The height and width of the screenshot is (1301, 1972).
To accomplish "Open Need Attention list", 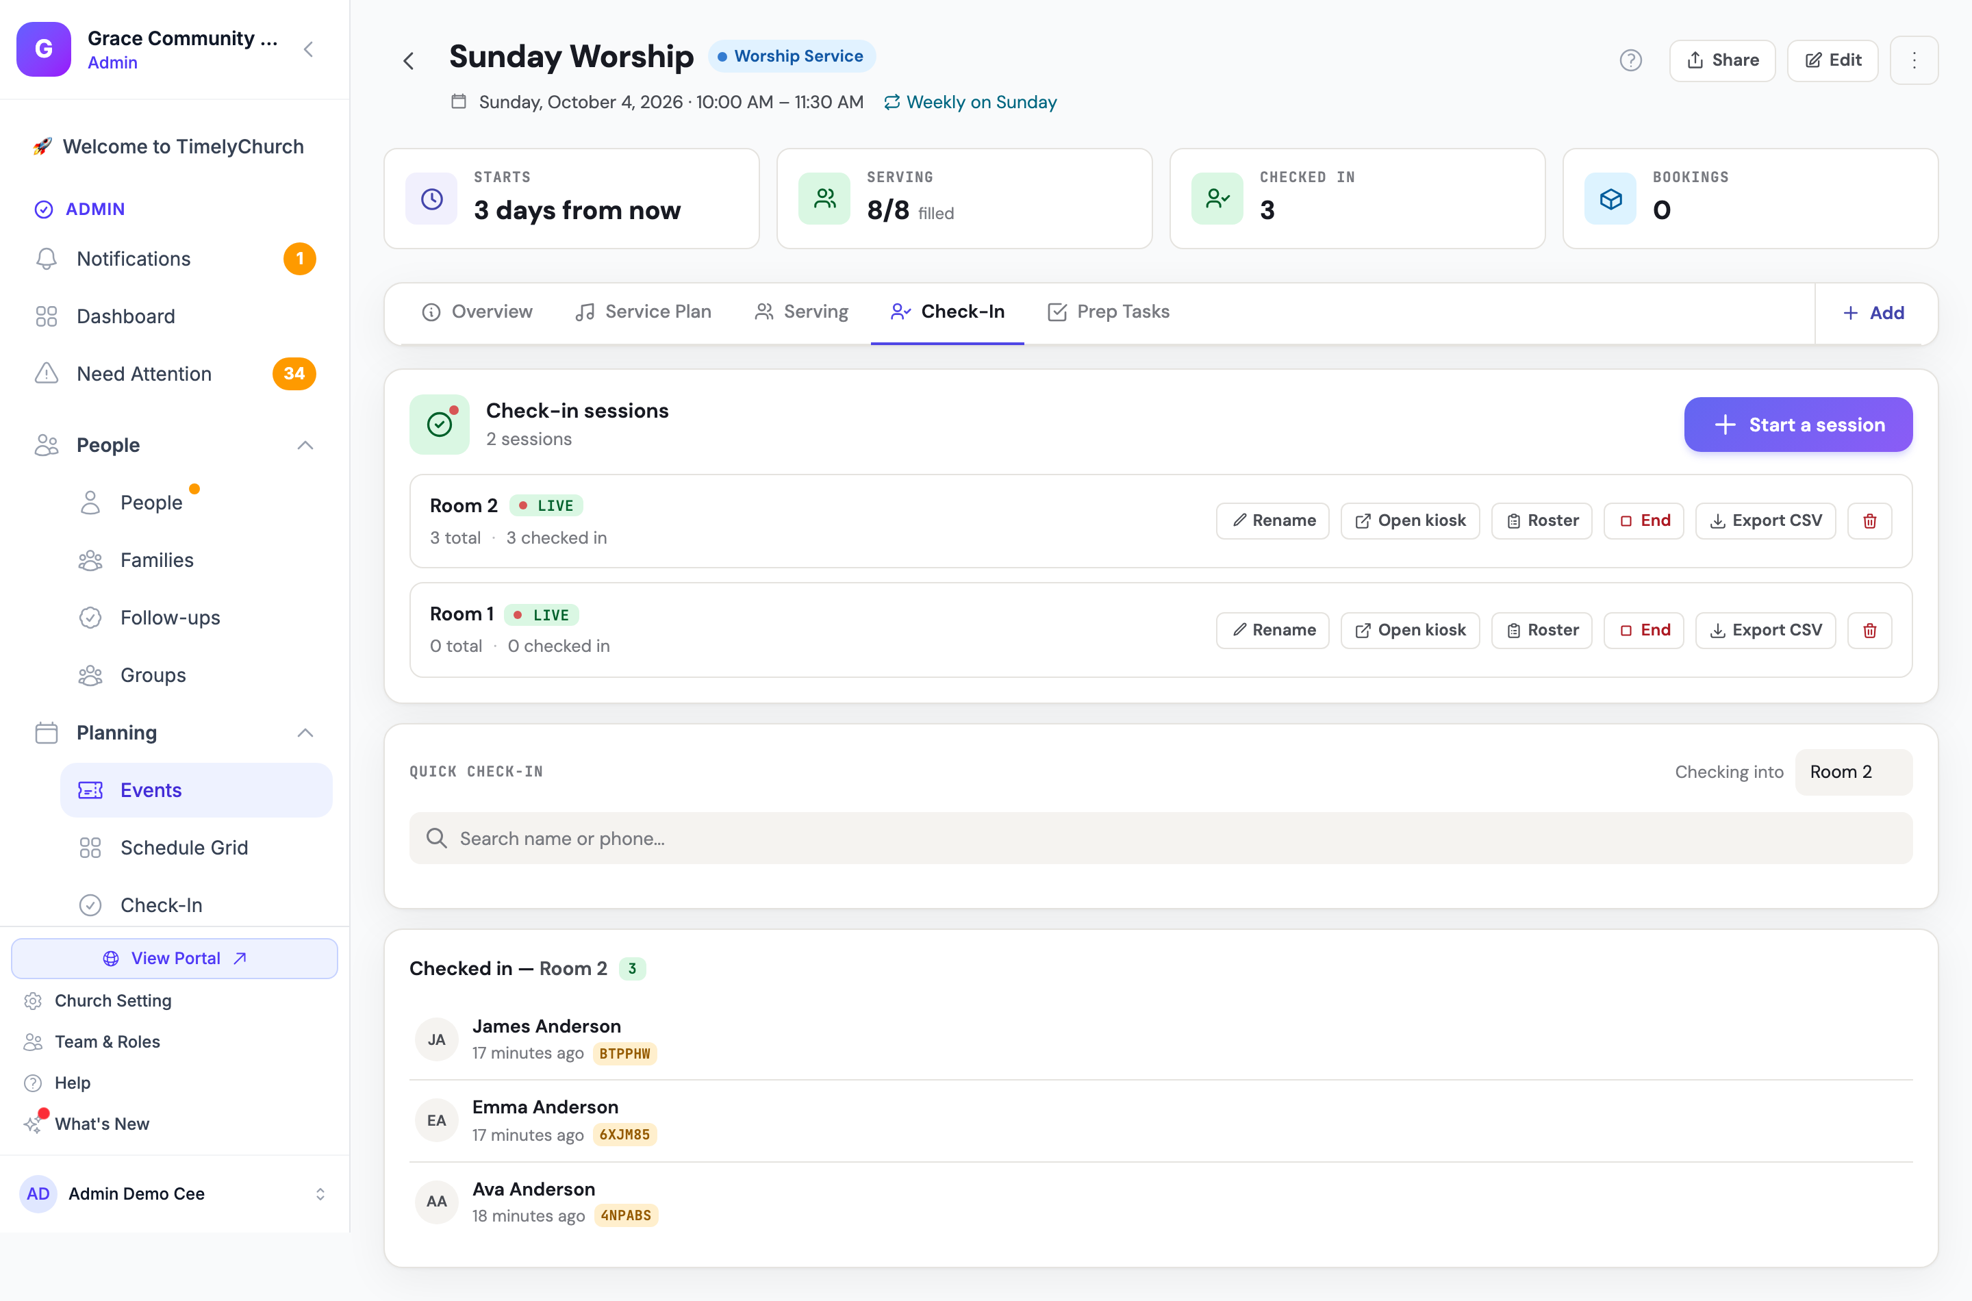I will (x=175, y=373).
